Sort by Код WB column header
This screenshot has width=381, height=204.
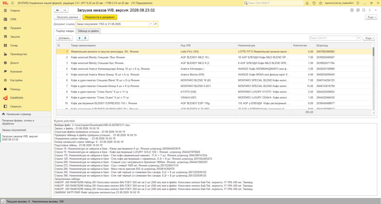coord(208,45)
